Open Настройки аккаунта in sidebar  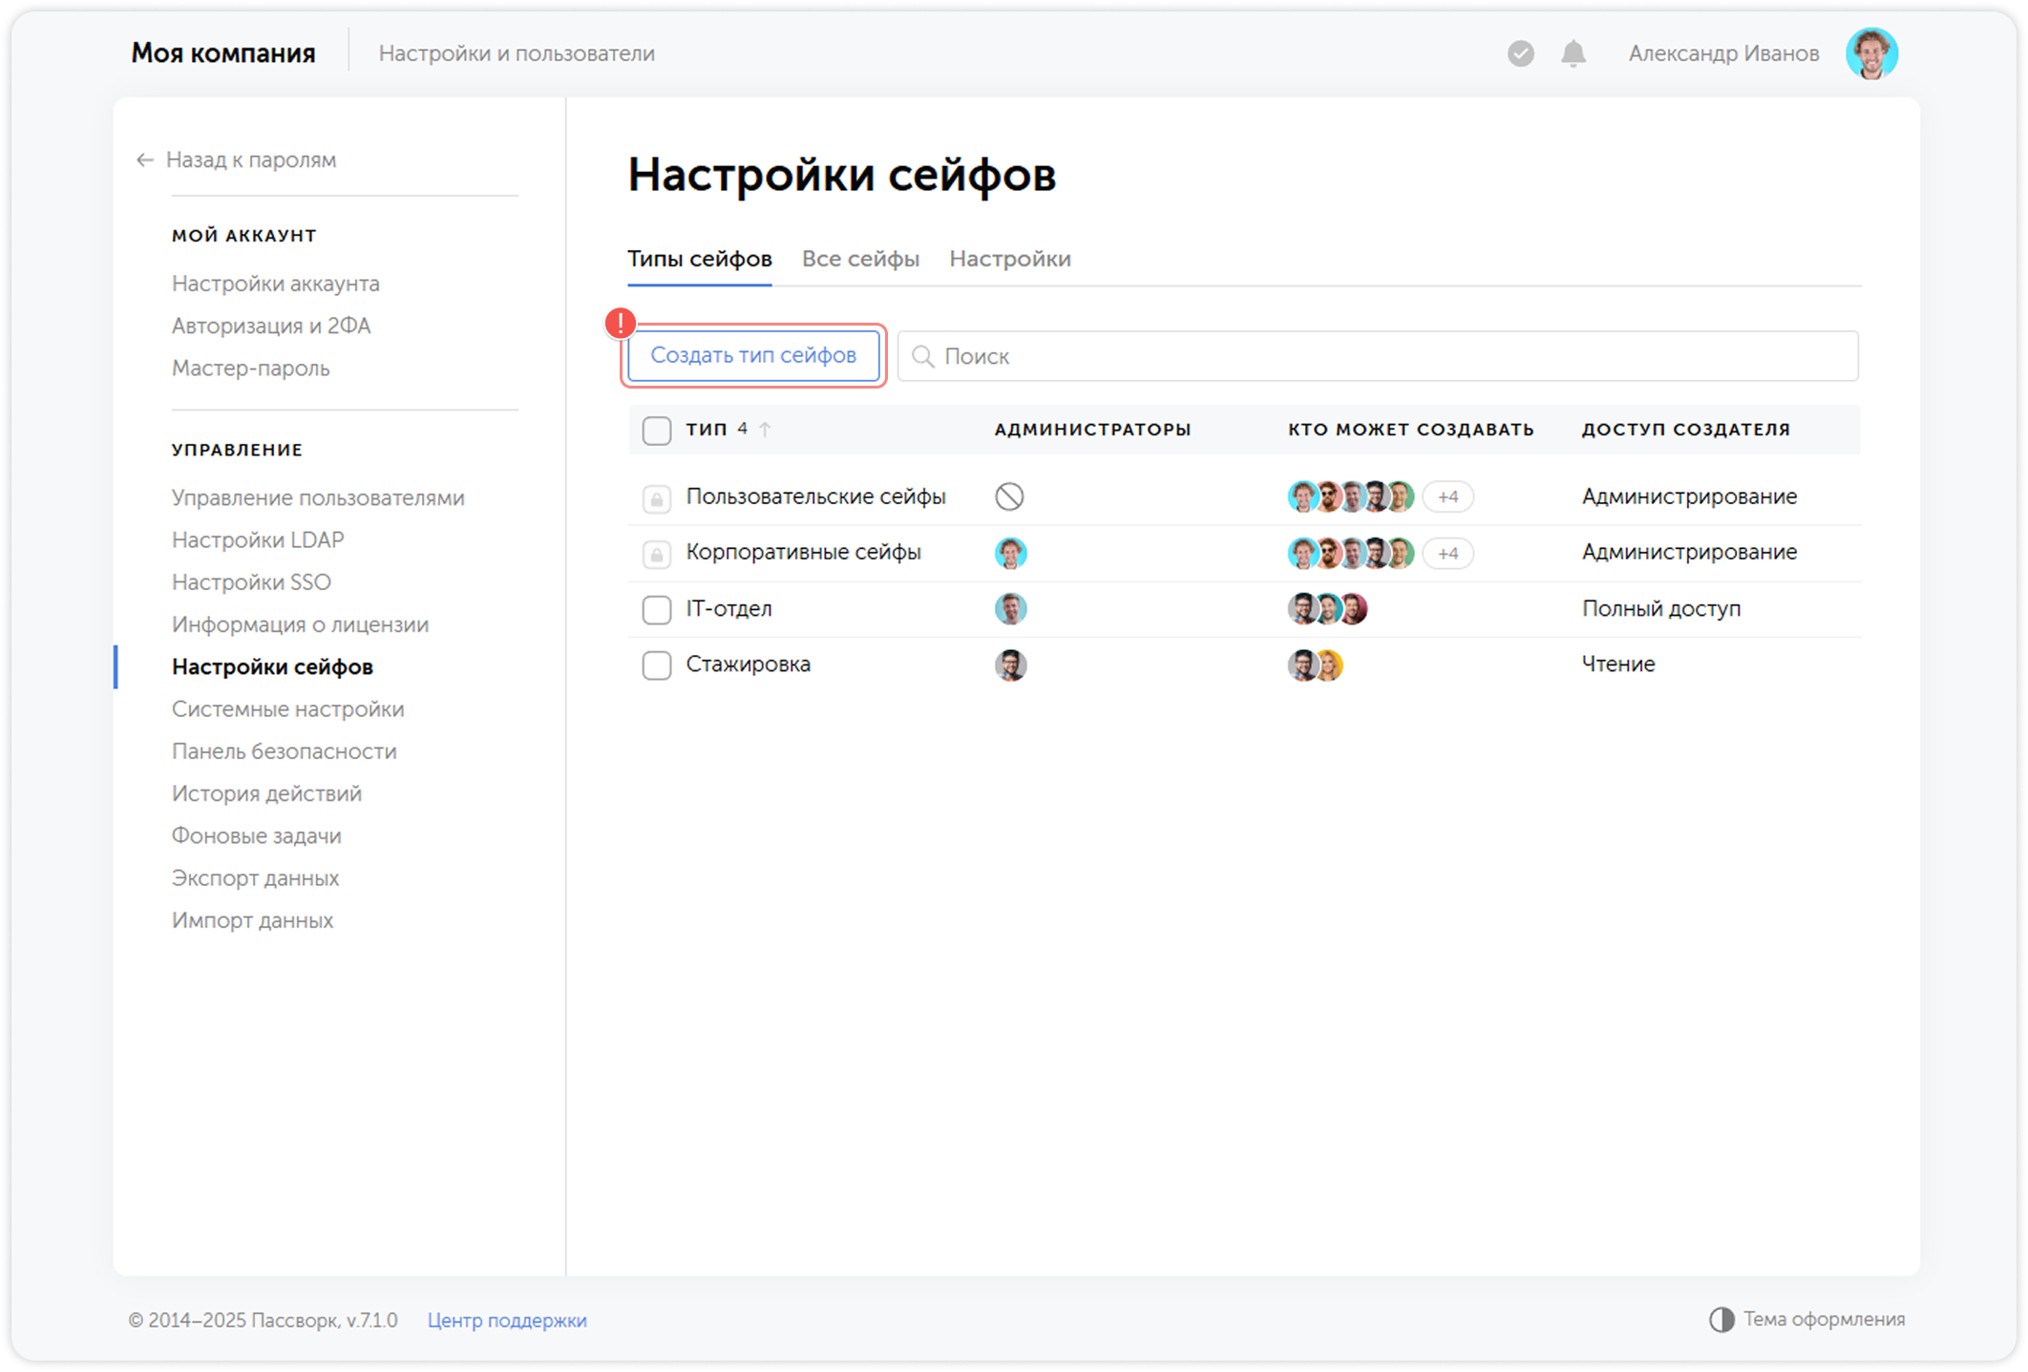(x=276, y=284)
